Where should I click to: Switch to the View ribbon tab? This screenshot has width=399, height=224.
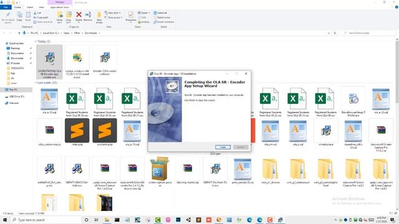[41, 7]
